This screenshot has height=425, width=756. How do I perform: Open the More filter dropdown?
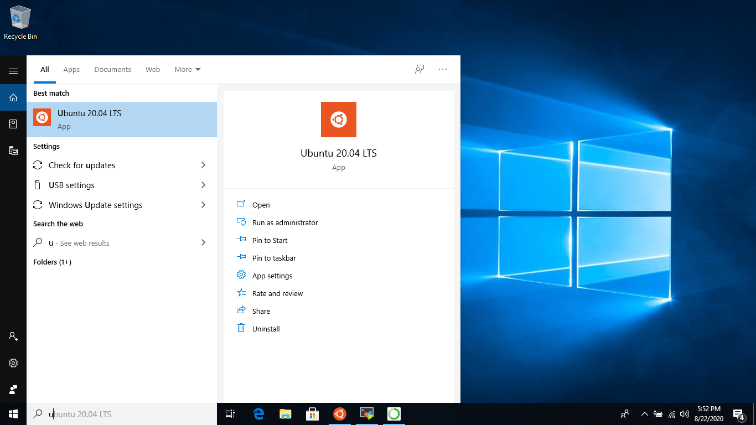(x=188, y=69)
